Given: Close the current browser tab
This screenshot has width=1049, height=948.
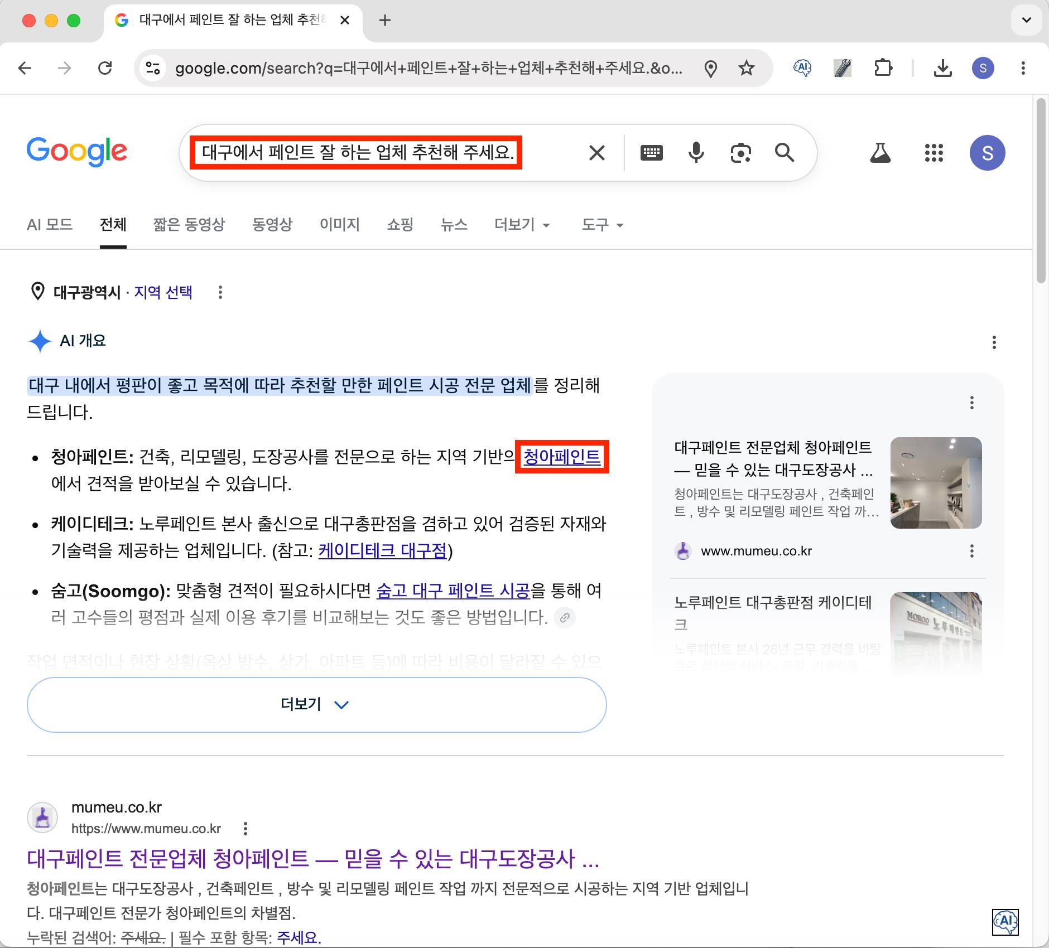Looking at the screenshot, I should coord(345,21).
